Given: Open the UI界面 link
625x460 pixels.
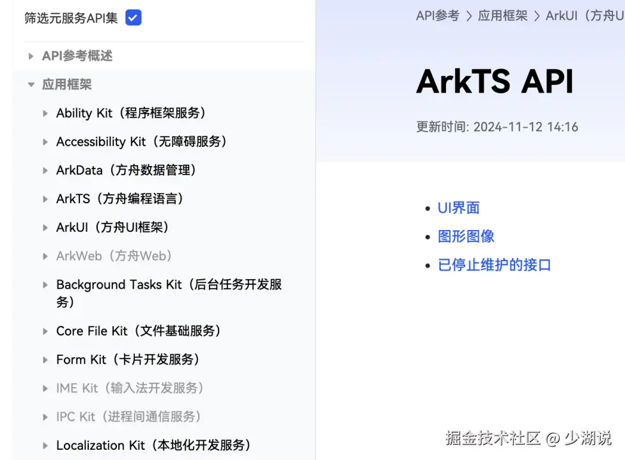Looking at the screenshot, I should point(459,208).
